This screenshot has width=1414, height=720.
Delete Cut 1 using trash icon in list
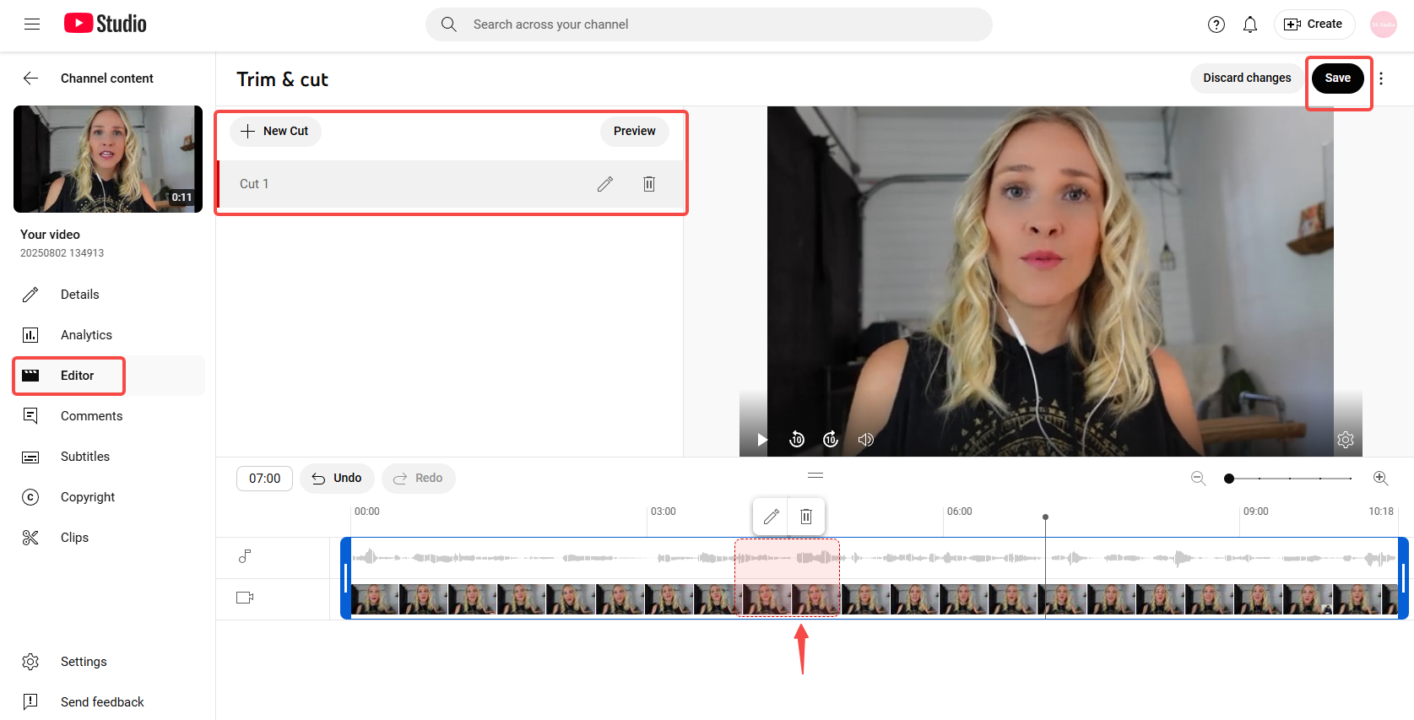(648, 184)
